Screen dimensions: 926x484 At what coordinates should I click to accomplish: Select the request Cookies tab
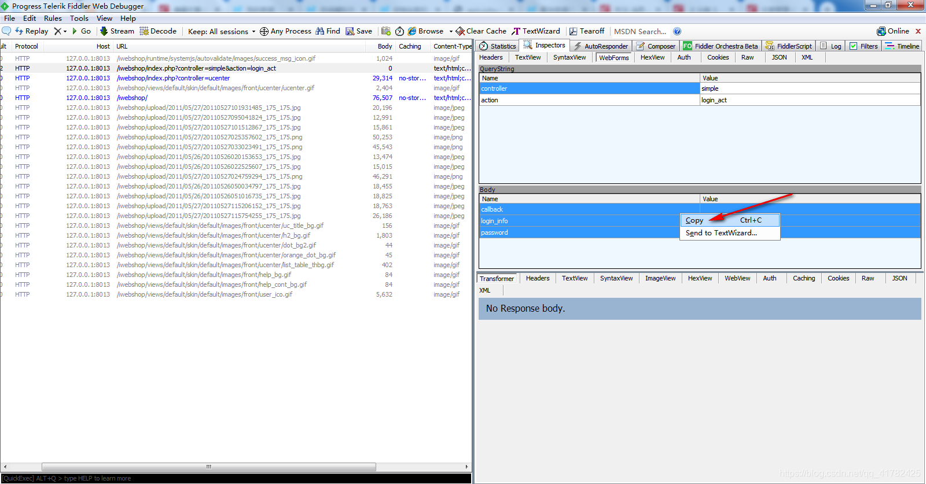tap(718, 57)
